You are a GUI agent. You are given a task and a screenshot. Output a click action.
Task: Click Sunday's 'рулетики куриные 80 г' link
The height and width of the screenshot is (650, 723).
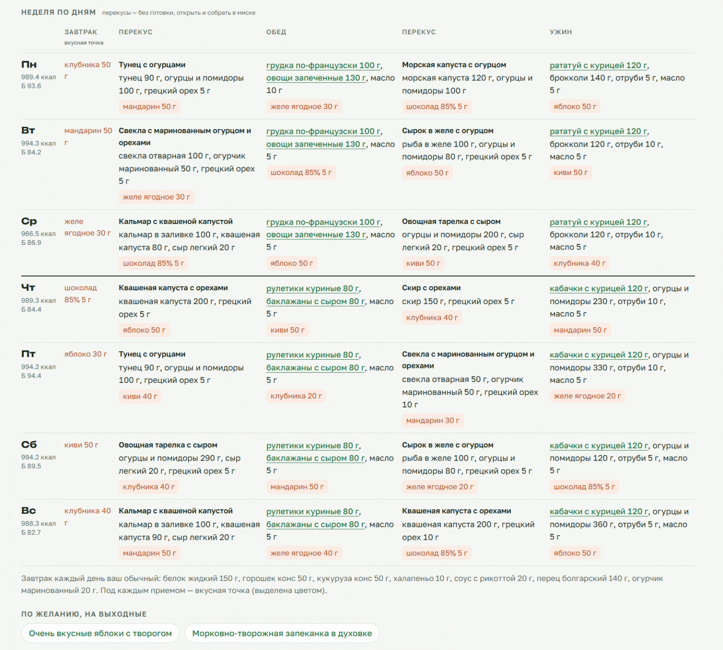pos(313,512)
